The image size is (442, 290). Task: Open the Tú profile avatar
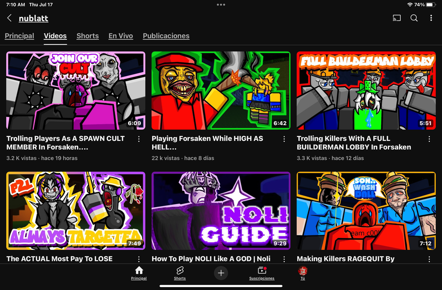tap(303, 273)
